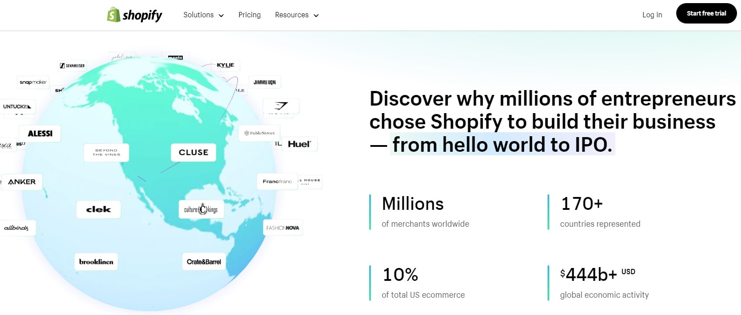741x315 pixels.
Task: Select the KYLIE brand logo card
Action: pos(225,65)
